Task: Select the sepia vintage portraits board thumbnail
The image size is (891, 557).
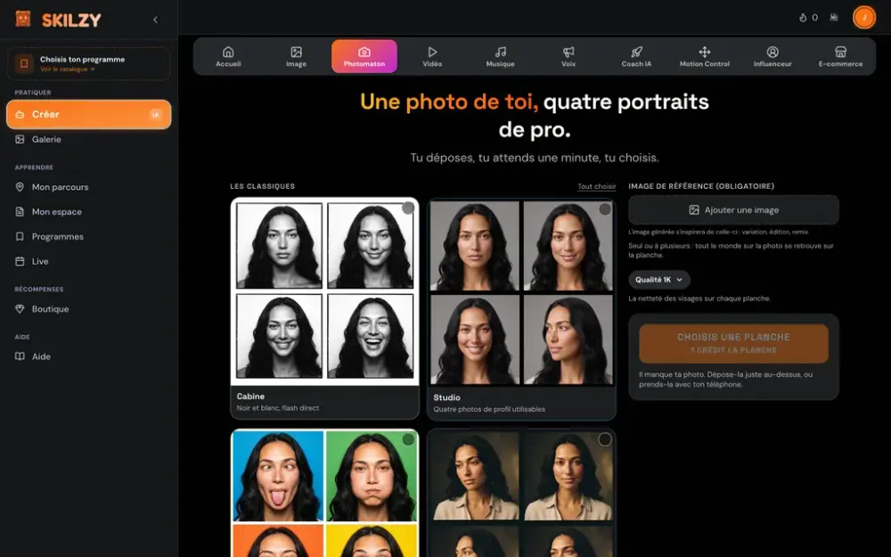Action: coord(521,494)
